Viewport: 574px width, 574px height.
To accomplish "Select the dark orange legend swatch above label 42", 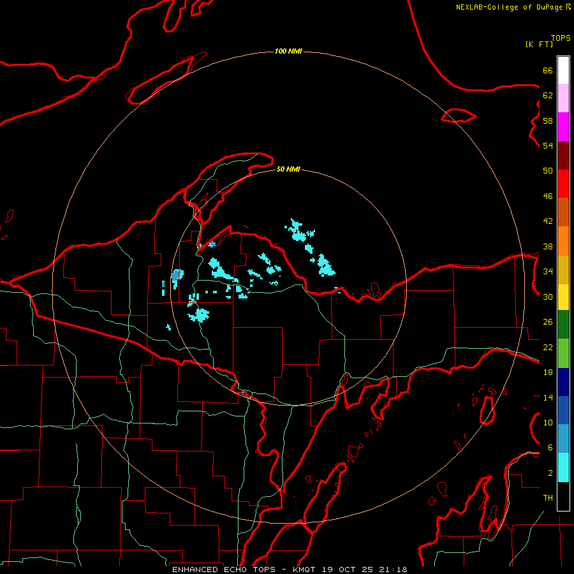I will 563,212.
